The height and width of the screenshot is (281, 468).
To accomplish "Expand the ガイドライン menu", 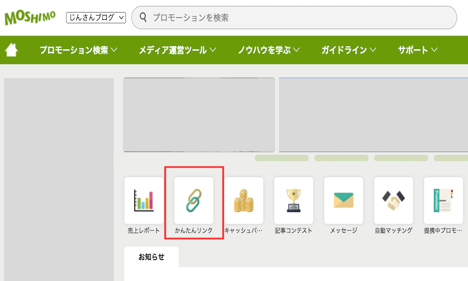I will (349, 50).
